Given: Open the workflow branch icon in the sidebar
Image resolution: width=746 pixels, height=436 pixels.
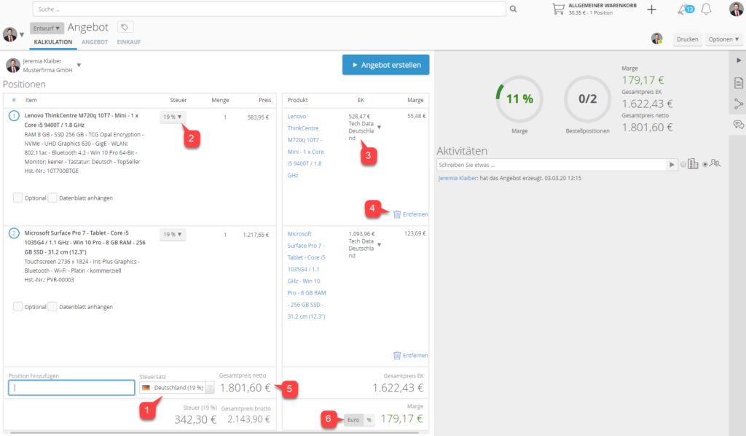Looking at the screenshot, I should click(739, 104).
